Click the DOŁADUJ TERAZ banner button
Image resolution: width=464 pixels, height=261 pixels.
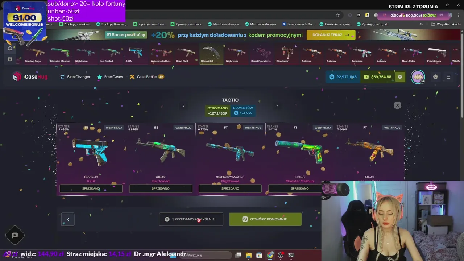pyautogui.click(x=331, y=35)
